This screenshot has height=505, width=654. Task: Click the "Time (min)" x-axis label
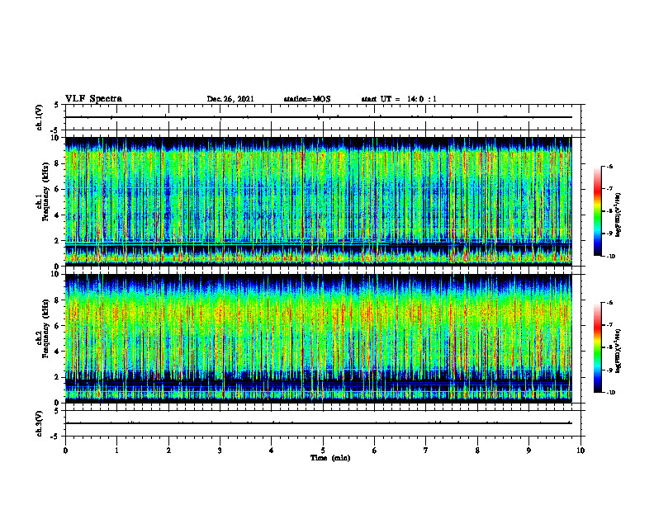pyautogui.click(x=330, y=458)
